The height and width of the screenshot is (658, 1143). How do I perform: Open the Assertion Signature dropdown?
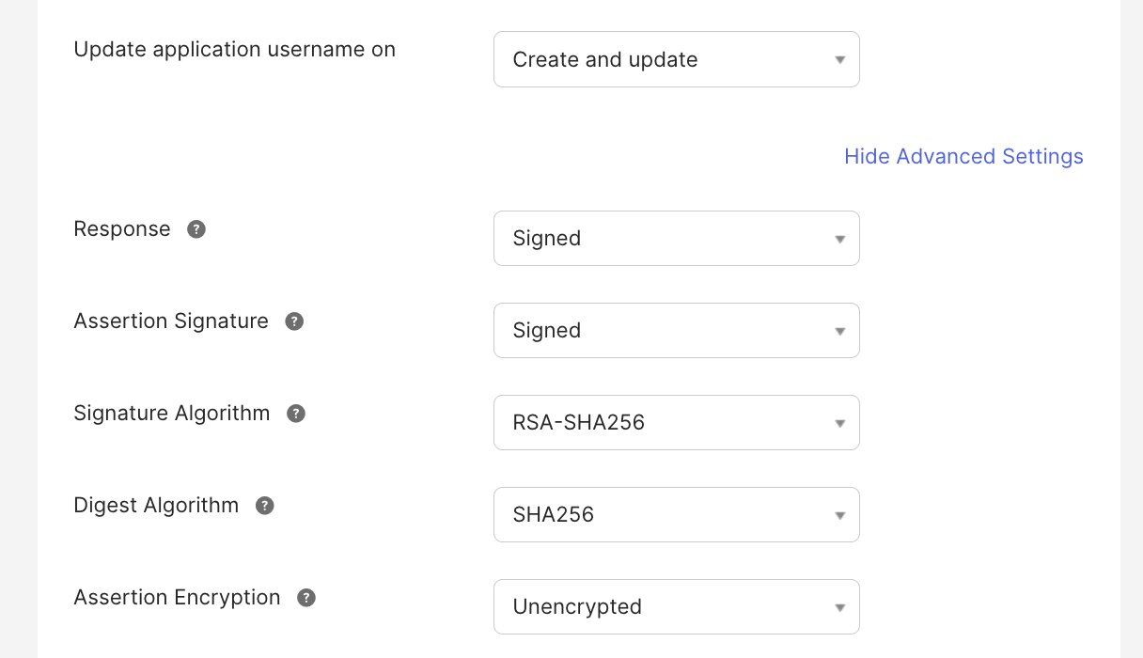[x=676, y=330]
